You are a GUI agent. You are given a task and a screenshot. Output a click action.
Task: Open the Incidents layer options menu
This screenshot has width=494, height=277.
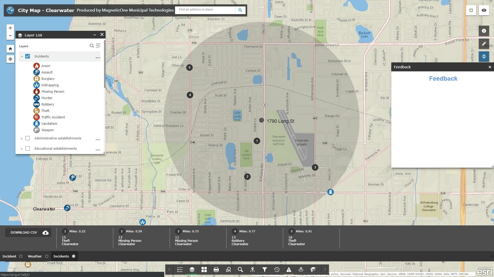pos(98,58)
